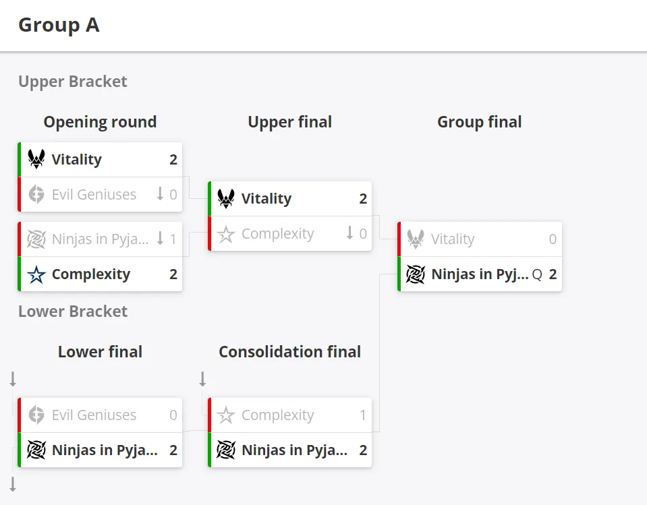Click down arrow beside Complexity in upper final
647x505 pixels.
coord(349,233)
